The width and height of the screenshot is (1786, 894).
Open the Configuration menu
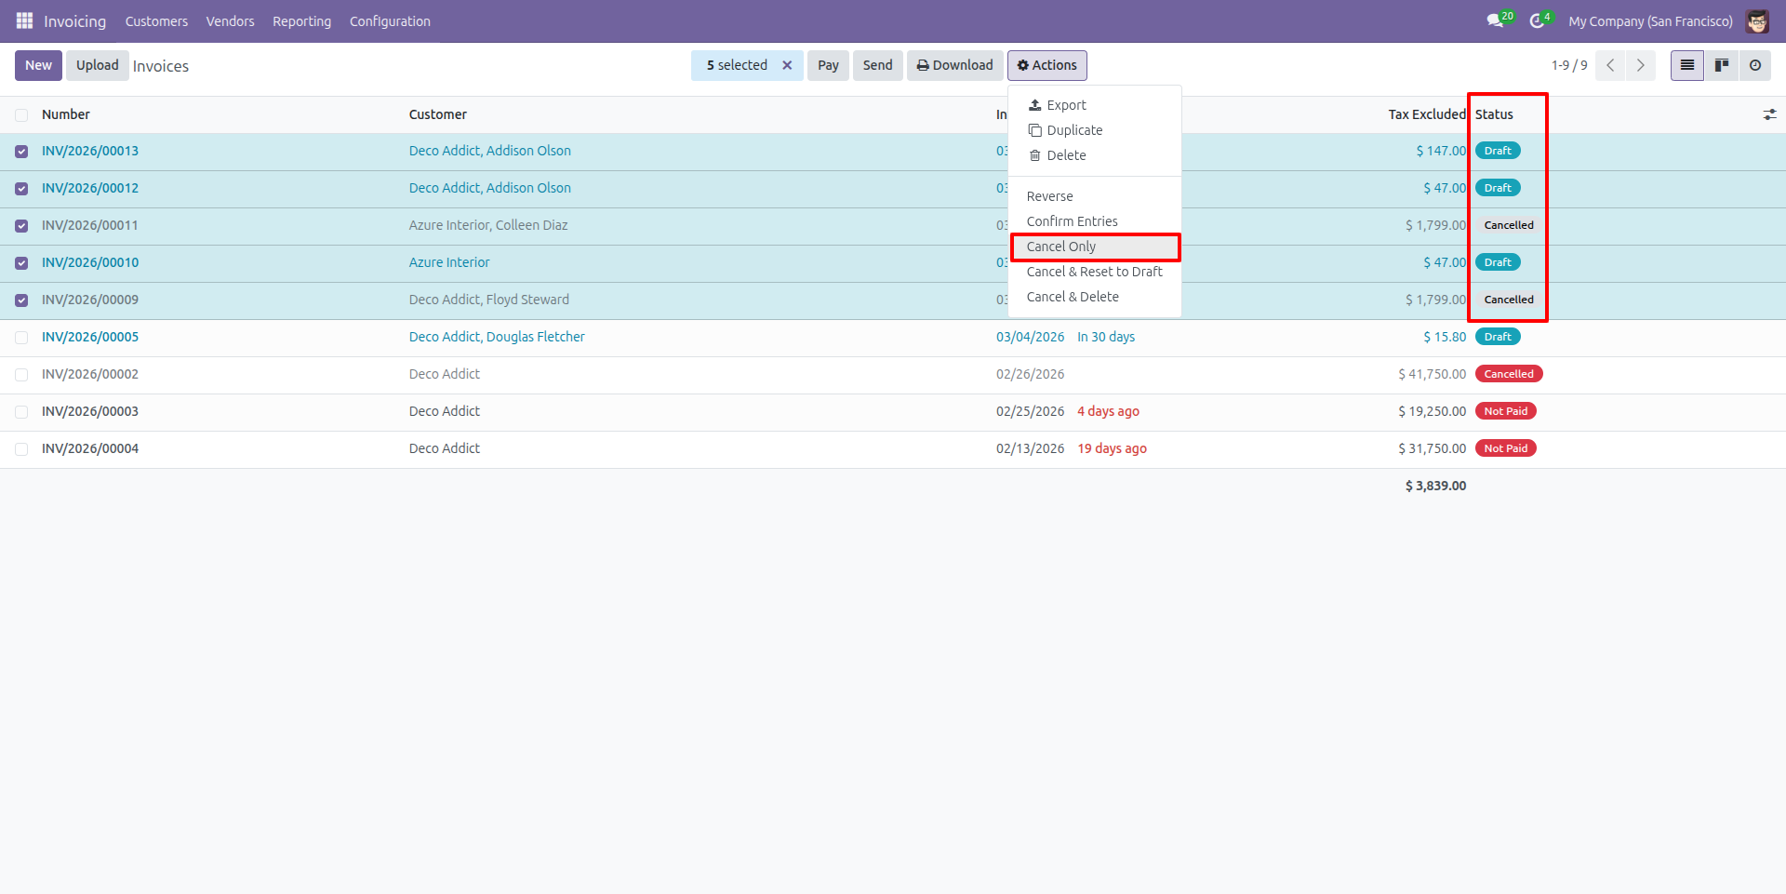click(x=390, y=20)
